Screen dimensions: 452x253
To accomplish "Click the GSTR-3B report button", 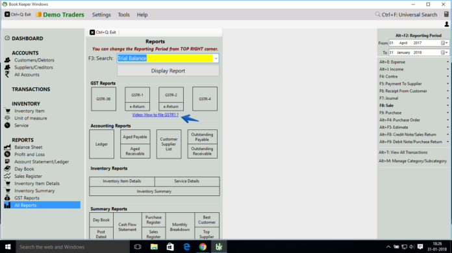I will (x=103, y=99).
